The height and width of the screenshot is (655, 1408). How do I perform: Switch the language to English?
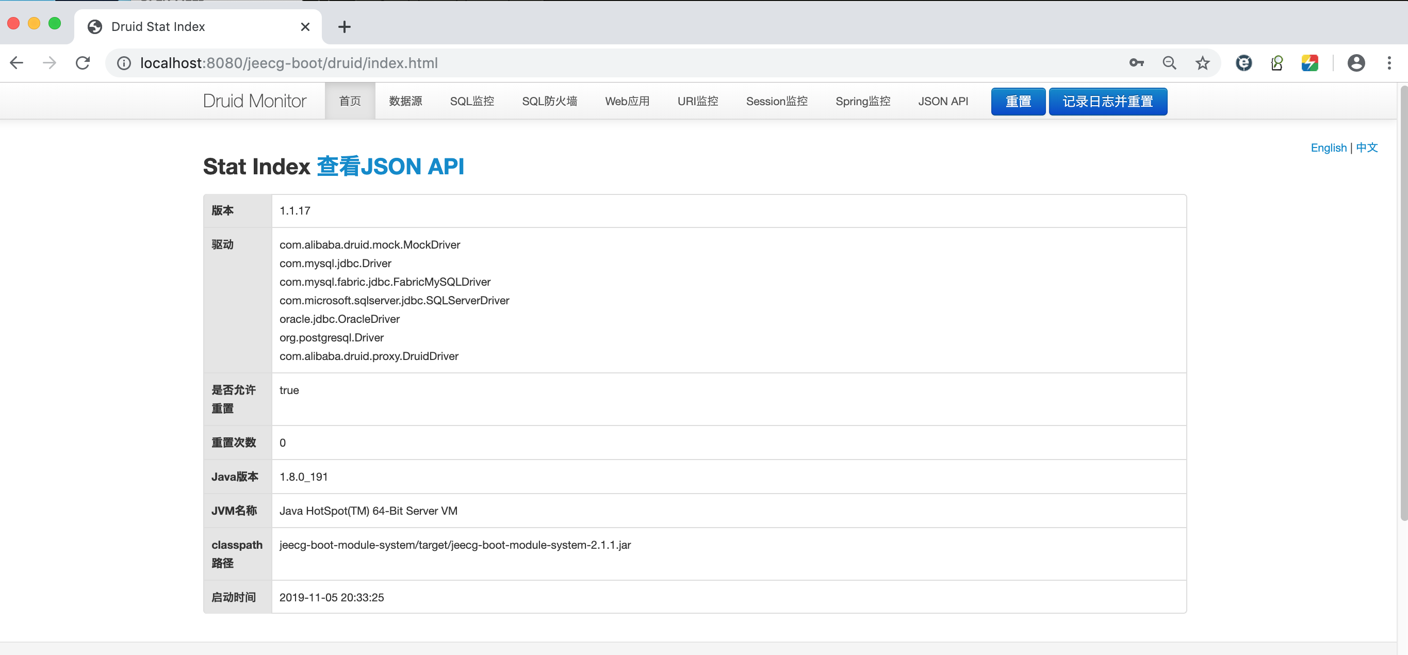coord(1328,148)
